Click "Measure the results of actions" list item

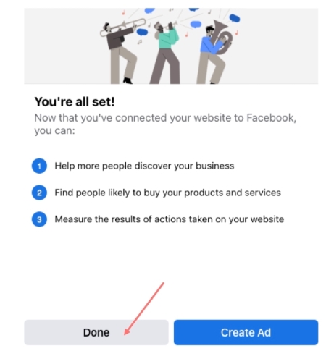coord(169,219)
